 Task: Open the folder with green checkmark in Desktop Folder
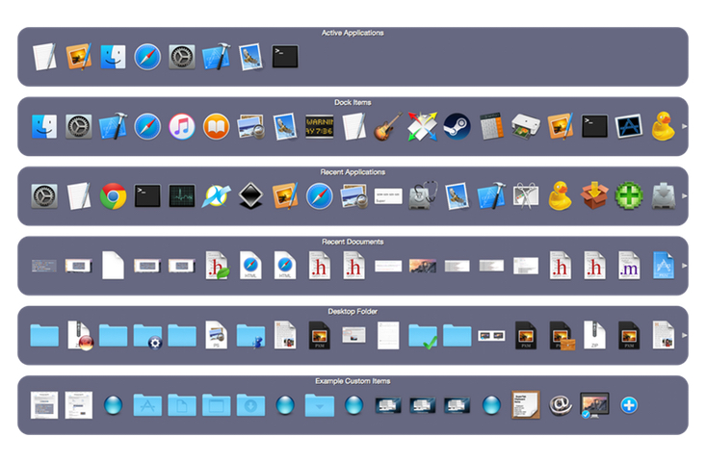[423, 336]
